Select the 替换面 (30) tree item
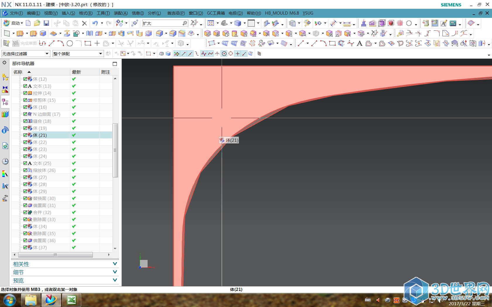Screen dimensions: 492x307 (44, 198)
